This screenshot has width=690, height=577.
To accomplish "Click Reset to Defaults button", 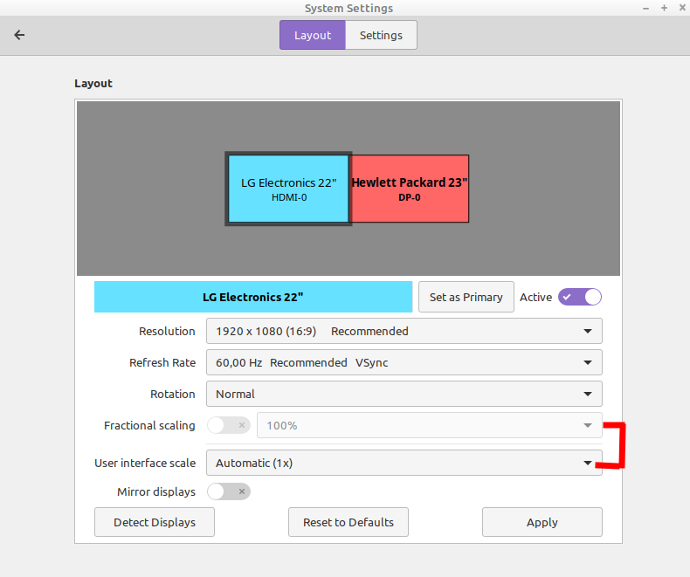I will 348,522.
